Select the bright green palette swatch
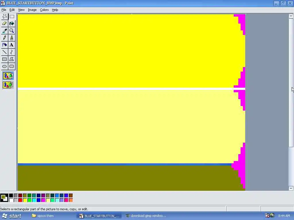Screen dimensions: 294x220 [30, 200]
